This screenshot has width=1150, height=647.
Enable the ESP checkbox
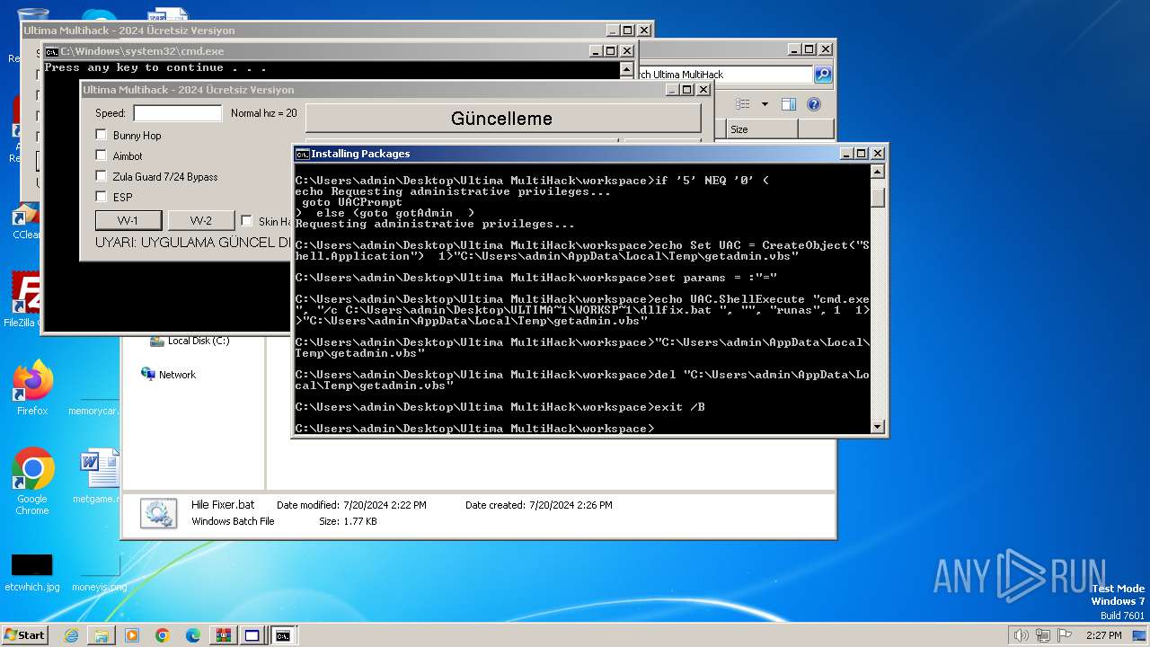coord(102,197)
